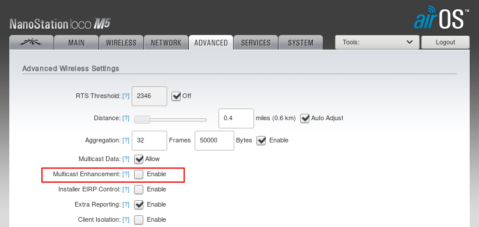Click the NanoStation loco M5 title

(x=60, y=24)
